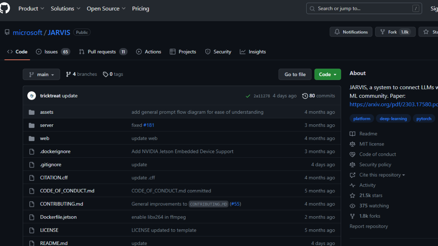Click the Dockerfile.jetson file icon
This screenshot has height=246, width=438.
[x=32, y=217]
